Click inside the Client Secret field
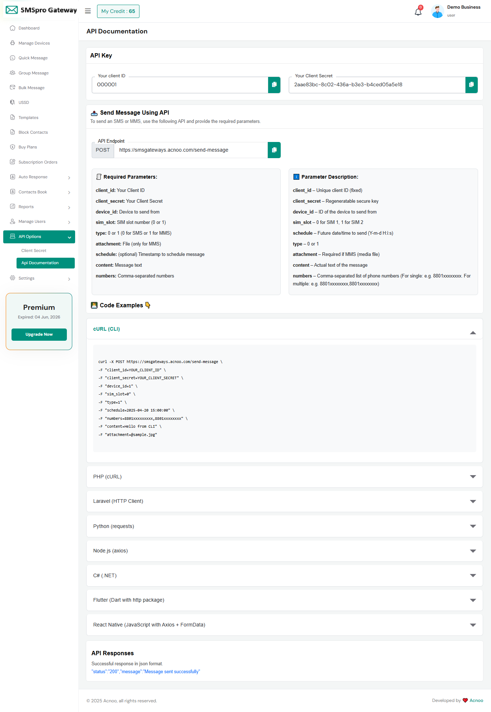The width and height of the screenshot is (491, 712). tap(377, 85)
